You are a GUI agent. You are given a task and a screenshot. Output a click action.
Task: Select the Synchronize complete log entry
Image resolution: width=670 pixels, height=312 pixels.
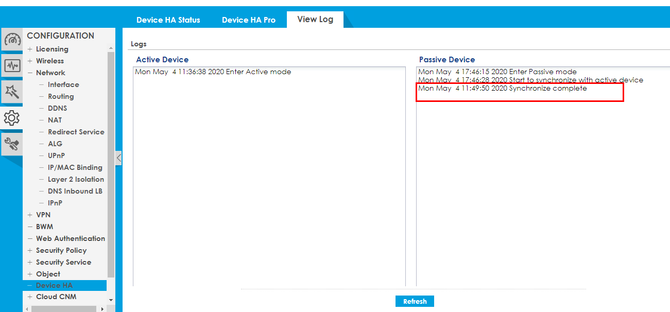[x=502, y=89]
